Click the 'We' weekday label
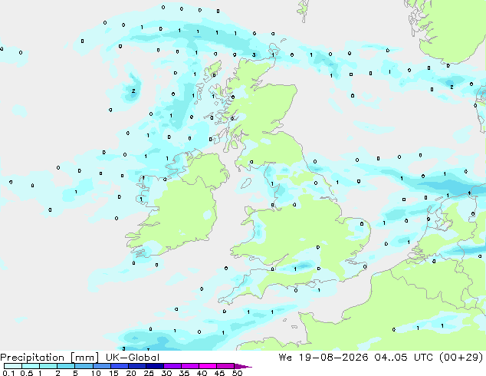 [x=285, y=358]
